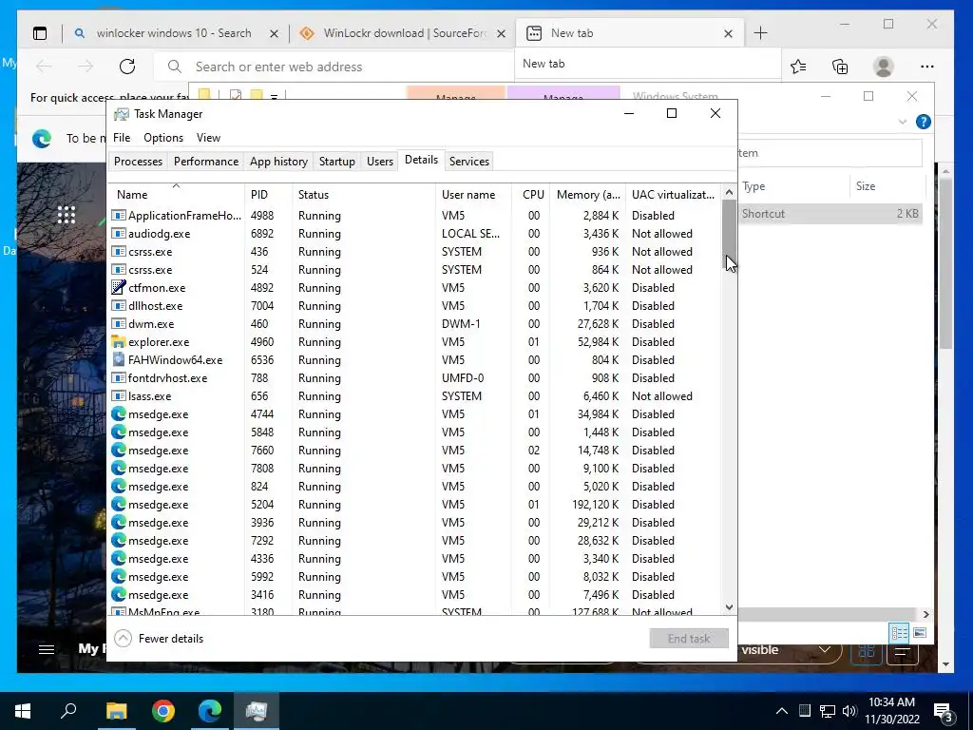Open the app launcher grid on new tab
Viewport: 973px width, 730px height.
[x=67, y=215]
